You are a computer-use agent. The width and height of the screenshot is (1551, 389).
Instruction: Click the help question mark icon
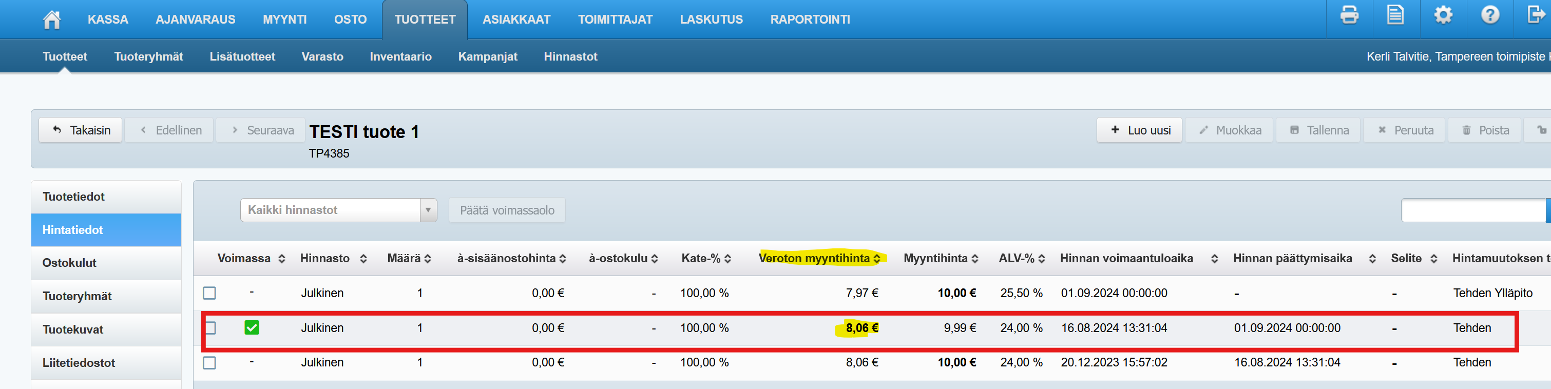[1489, 15]
